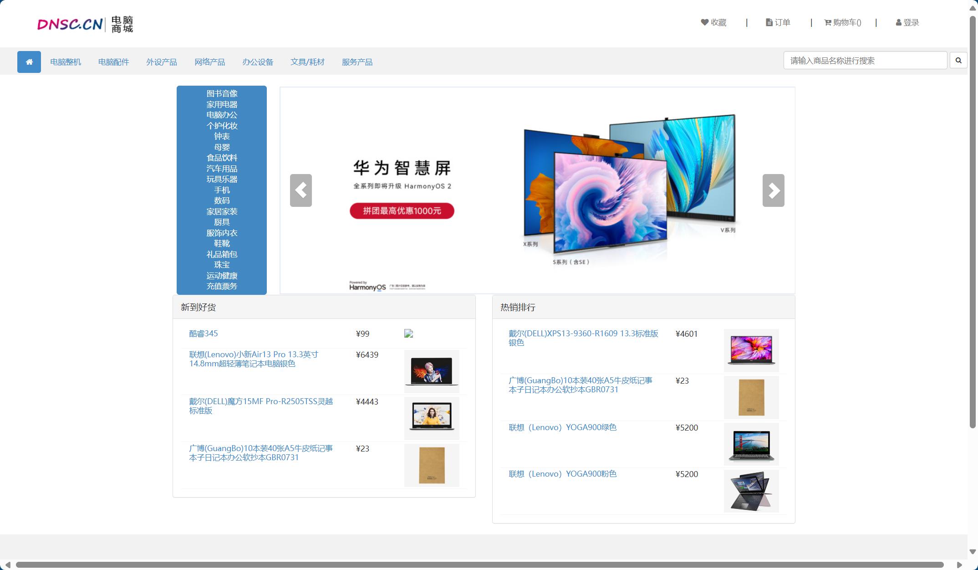Viewport: 978px width, 570px height.
Task: Click 小新Air13 Pro laptop thumbnail
Action: (432, 371)
